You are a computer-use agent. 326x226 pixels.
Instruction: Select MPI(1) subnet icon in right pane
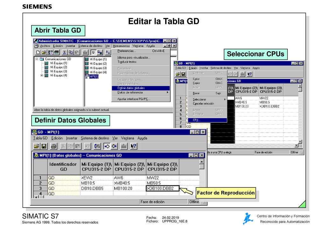click(x=92, y=77)
